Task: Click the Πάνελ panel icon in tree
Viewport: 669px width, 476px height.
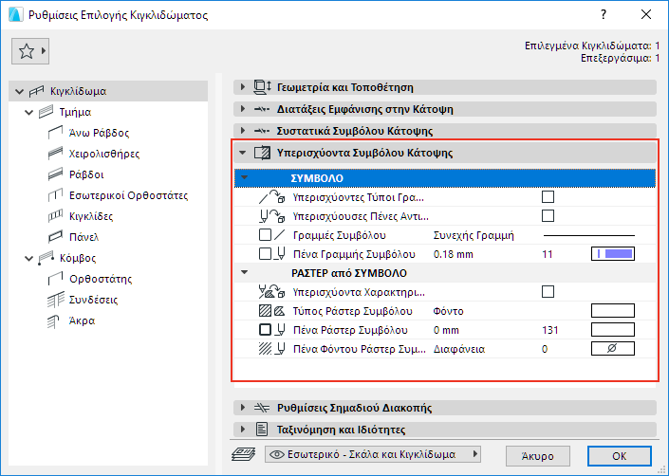Action: tap(54, 237)
